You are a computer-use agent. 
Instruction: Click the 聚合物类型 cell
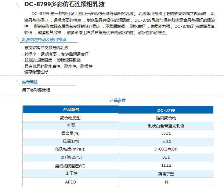pos(70,118)
